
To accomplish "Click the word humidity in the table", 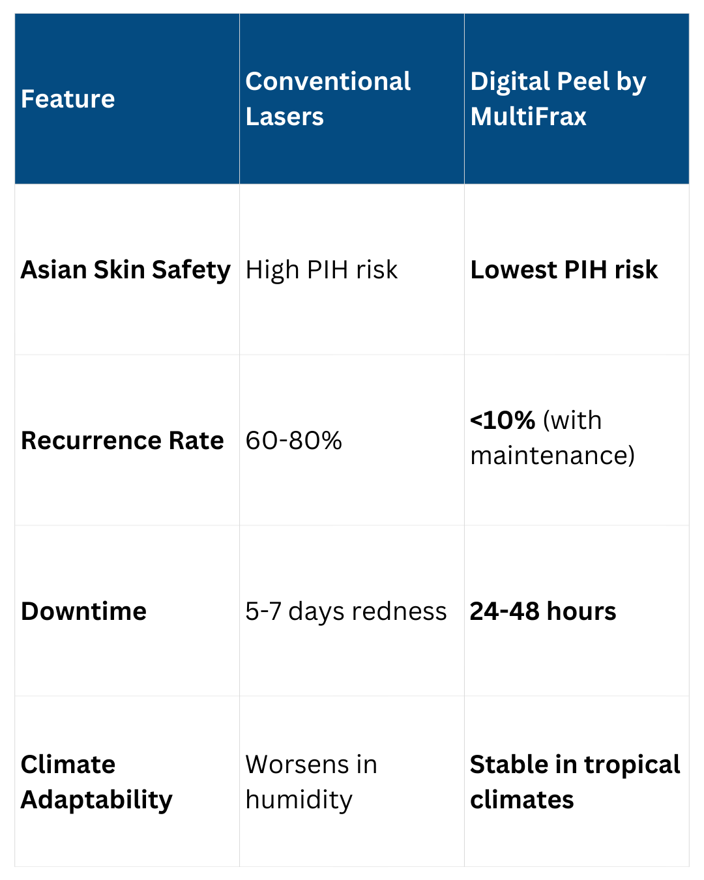I will point(299,799).
